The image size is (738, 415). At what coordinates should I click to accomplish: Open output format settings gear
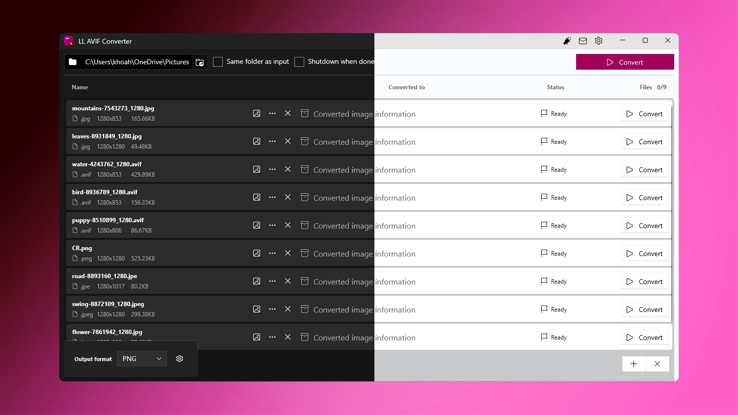point(180,359)
